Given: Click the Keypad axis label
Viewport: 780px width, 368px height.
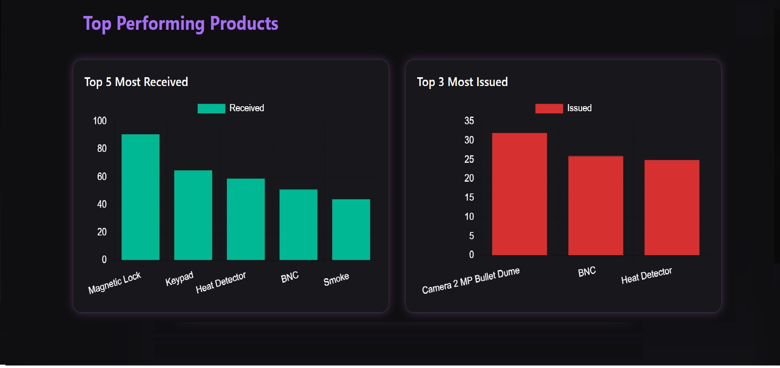Looking at the screenshot, I should tap(179, 278).
